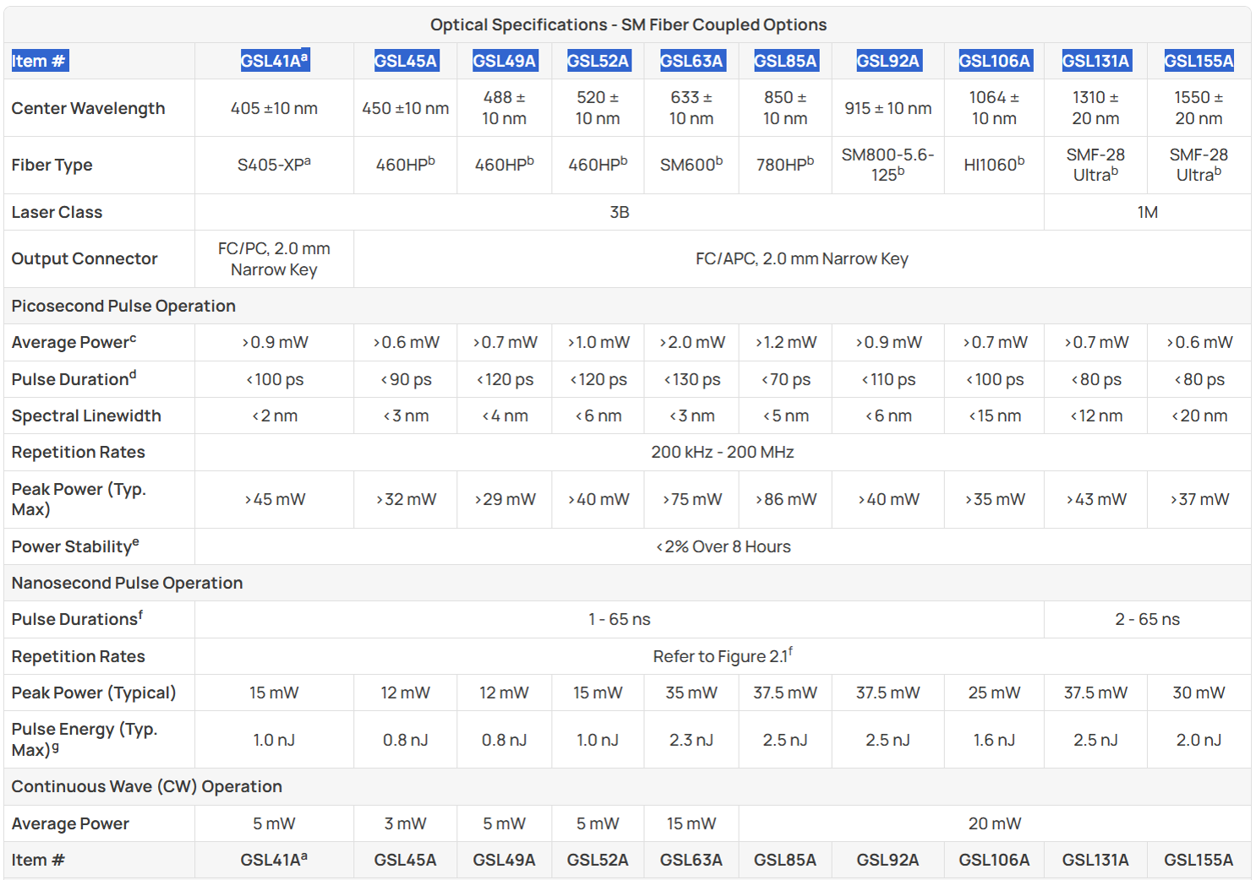Screen dimensions: 1256x880
Task: Open the GSL52A link in the header row
Action: coord(598,61)
